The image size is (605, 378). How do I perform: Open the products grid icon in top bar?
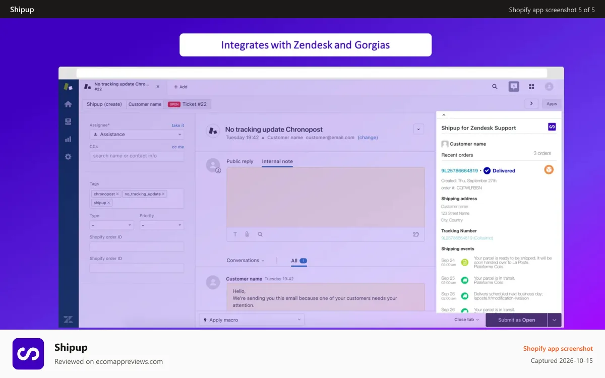click(531, 87)
